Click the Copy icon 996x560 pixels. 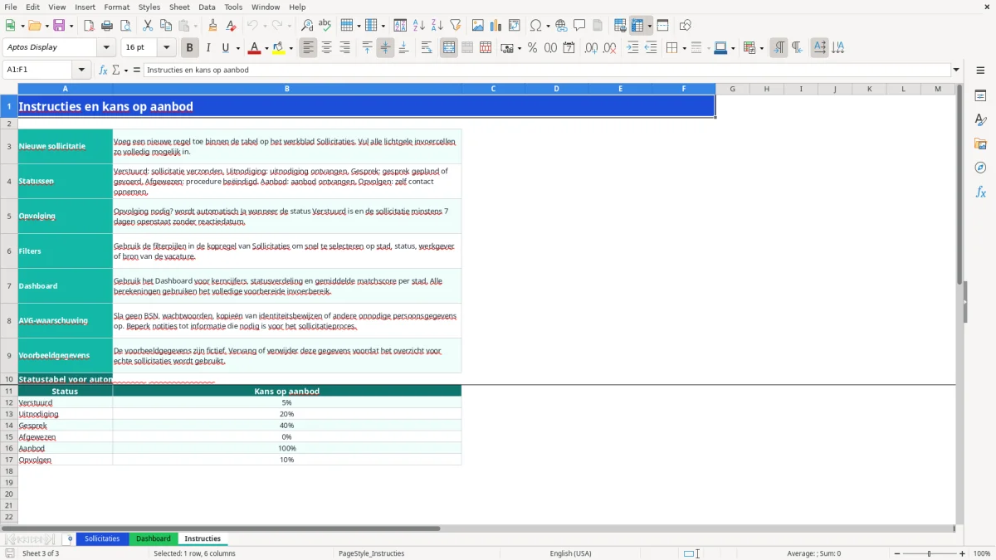coord(166,26)
